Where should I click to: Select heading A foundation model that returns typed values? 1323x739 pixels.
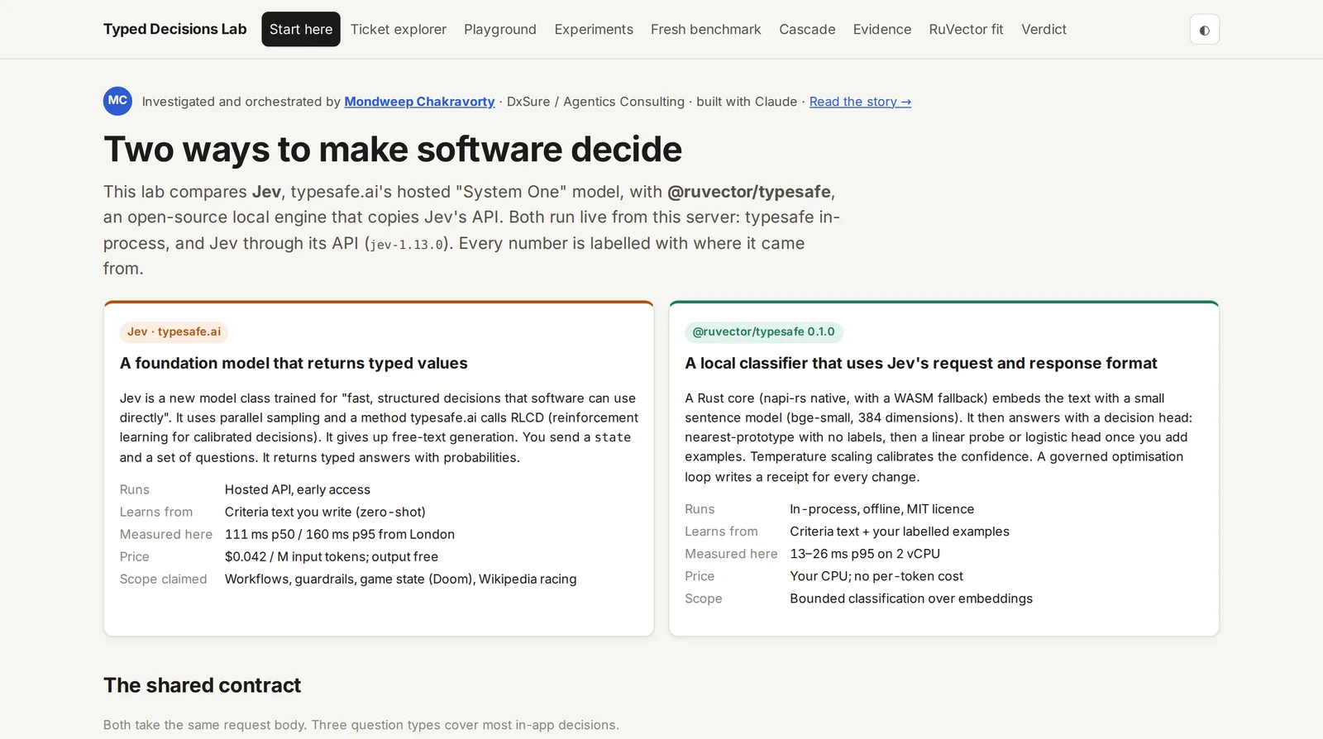tap(294, 363)
